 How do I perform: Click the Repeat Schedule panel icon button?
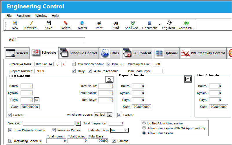pyautogui.click(x=188, y=79)
